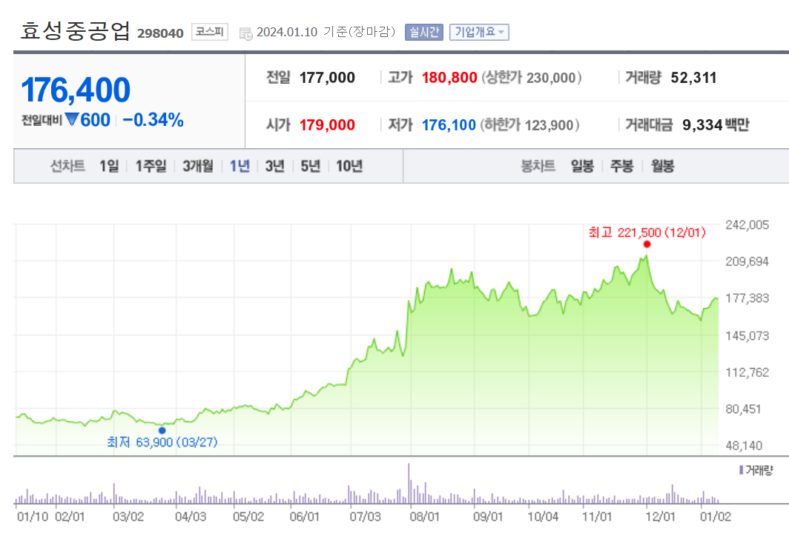Viewport: 789px width, 548px height.
Task: Click the calendar clock icon beside date
Action: (245, 33)
